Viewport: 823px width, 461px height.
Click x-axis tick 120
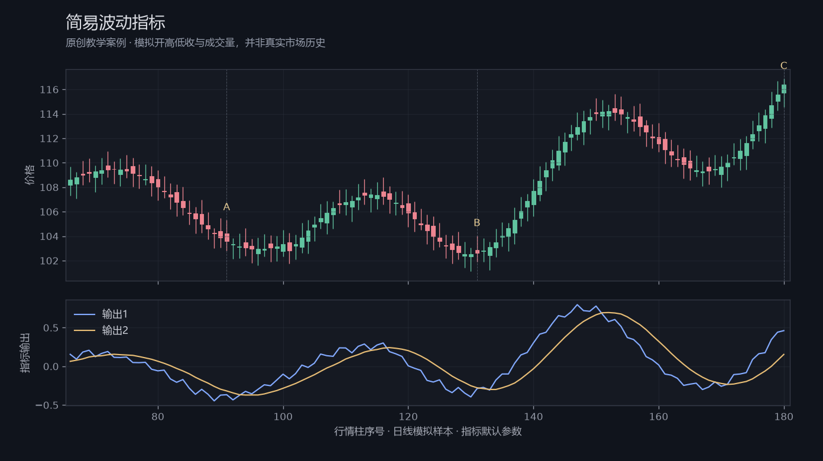[x=408, y=416]
